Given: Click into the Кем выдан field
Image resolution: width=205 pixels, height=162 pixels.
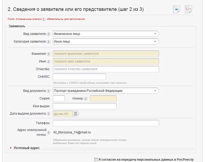Looking at the screenshot, I should click(x=85, y=106).
